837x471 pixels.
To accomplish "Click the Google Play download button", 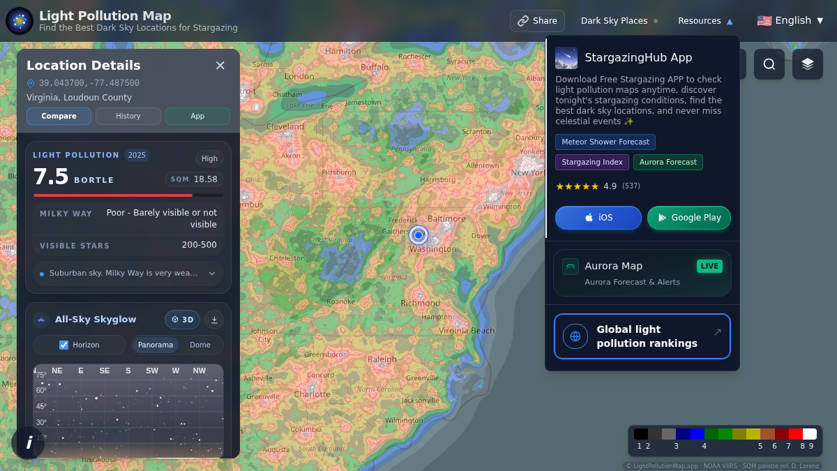I will [689, 218].
